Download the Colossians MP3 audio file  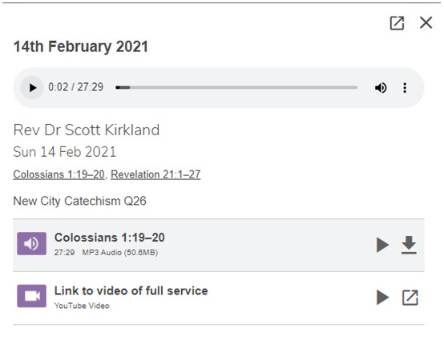pos(409,245)
